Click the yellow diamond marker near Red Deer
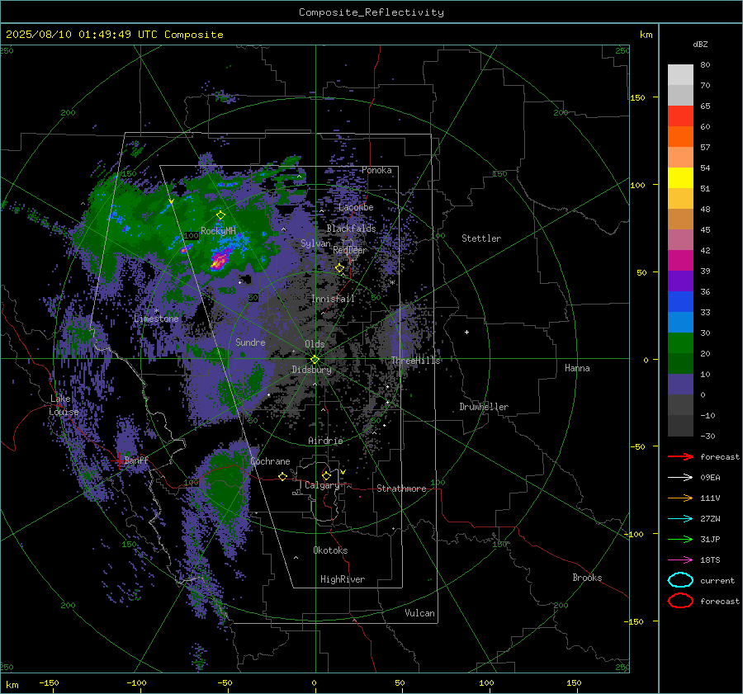Viewport: 743px width, 694px height. click(339, 268)
